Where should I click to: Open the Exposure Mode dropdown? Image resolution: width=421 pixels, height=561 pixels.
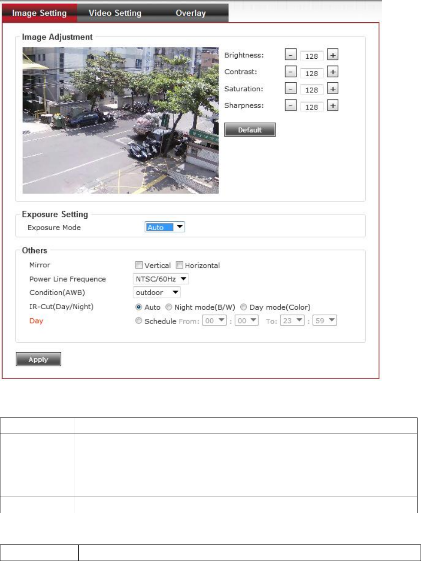click(165, 227)
